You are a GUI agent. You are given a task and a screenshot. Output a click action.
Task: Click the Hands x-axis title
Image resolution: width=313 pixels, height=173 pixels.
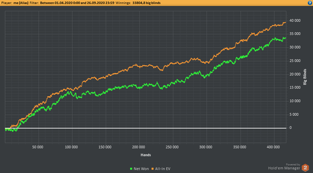146,155
